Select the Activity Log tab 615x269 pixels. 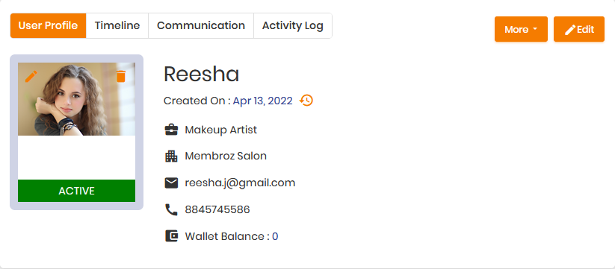coord(293,26)
